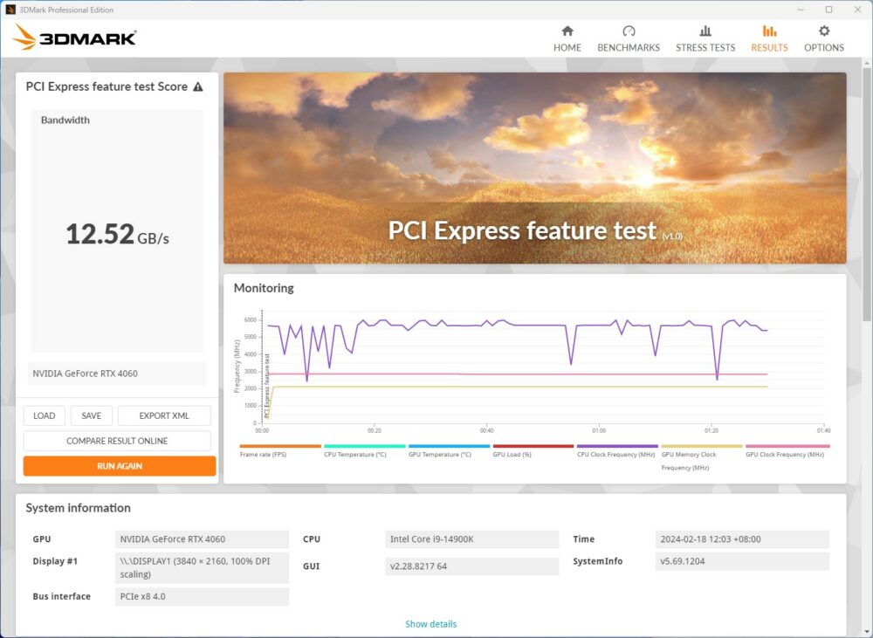Click the orange Results chart icon
The height and width of the screenshot is (638, 873).
pos(769,33)
